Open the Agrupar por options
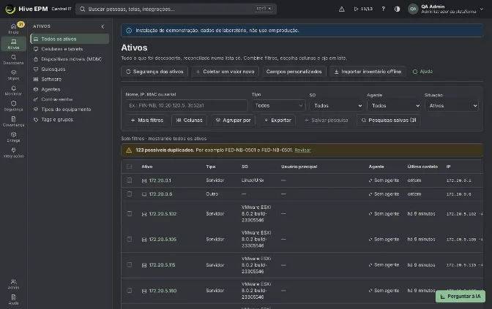This screenshot has height=309, width=492. point(233,121)
